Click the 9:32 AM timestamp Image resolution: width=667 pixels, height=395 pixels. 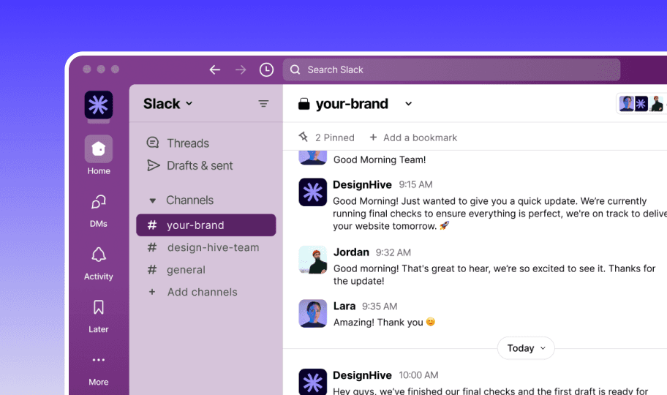pyautogui.click(x=393, y=253)
